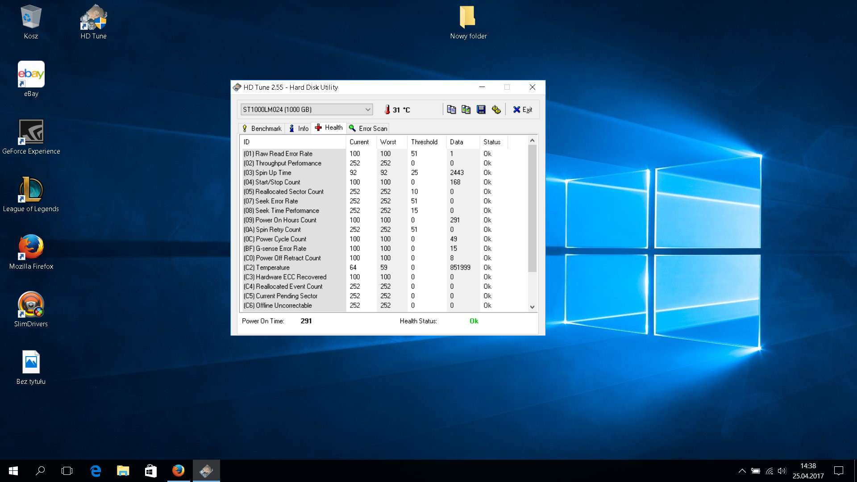Select the (C2) Temperature row
This screenshot has width=857, height=482.
384,268
